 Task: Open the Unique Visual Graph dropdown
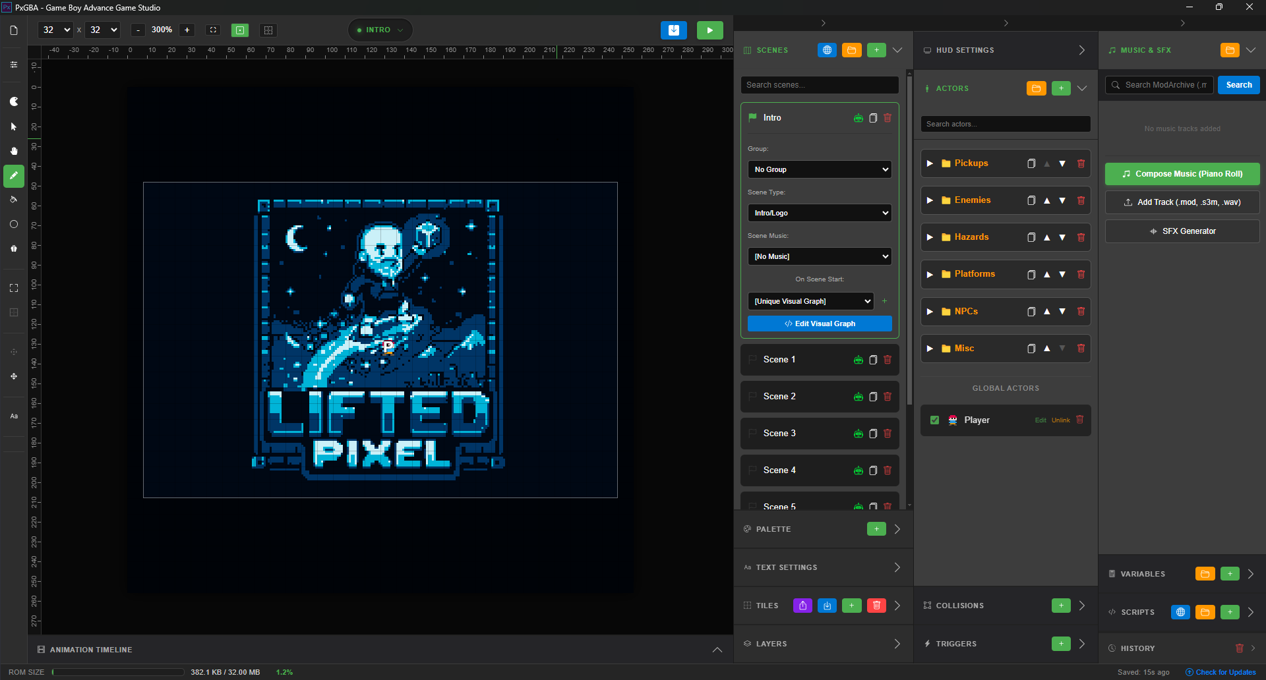[811, 301]
